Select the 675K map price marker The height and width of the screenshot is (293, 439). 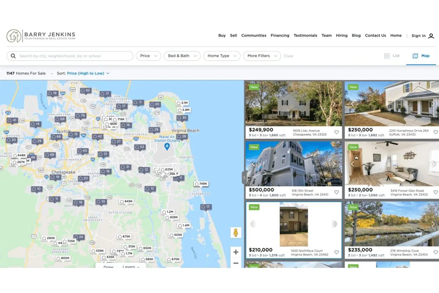[124, 236]
